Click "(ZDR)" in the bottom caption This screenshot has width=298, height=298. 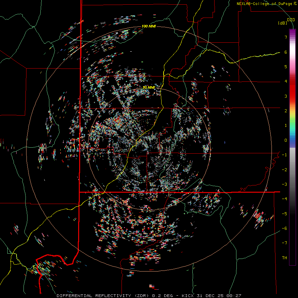[142, 296]
